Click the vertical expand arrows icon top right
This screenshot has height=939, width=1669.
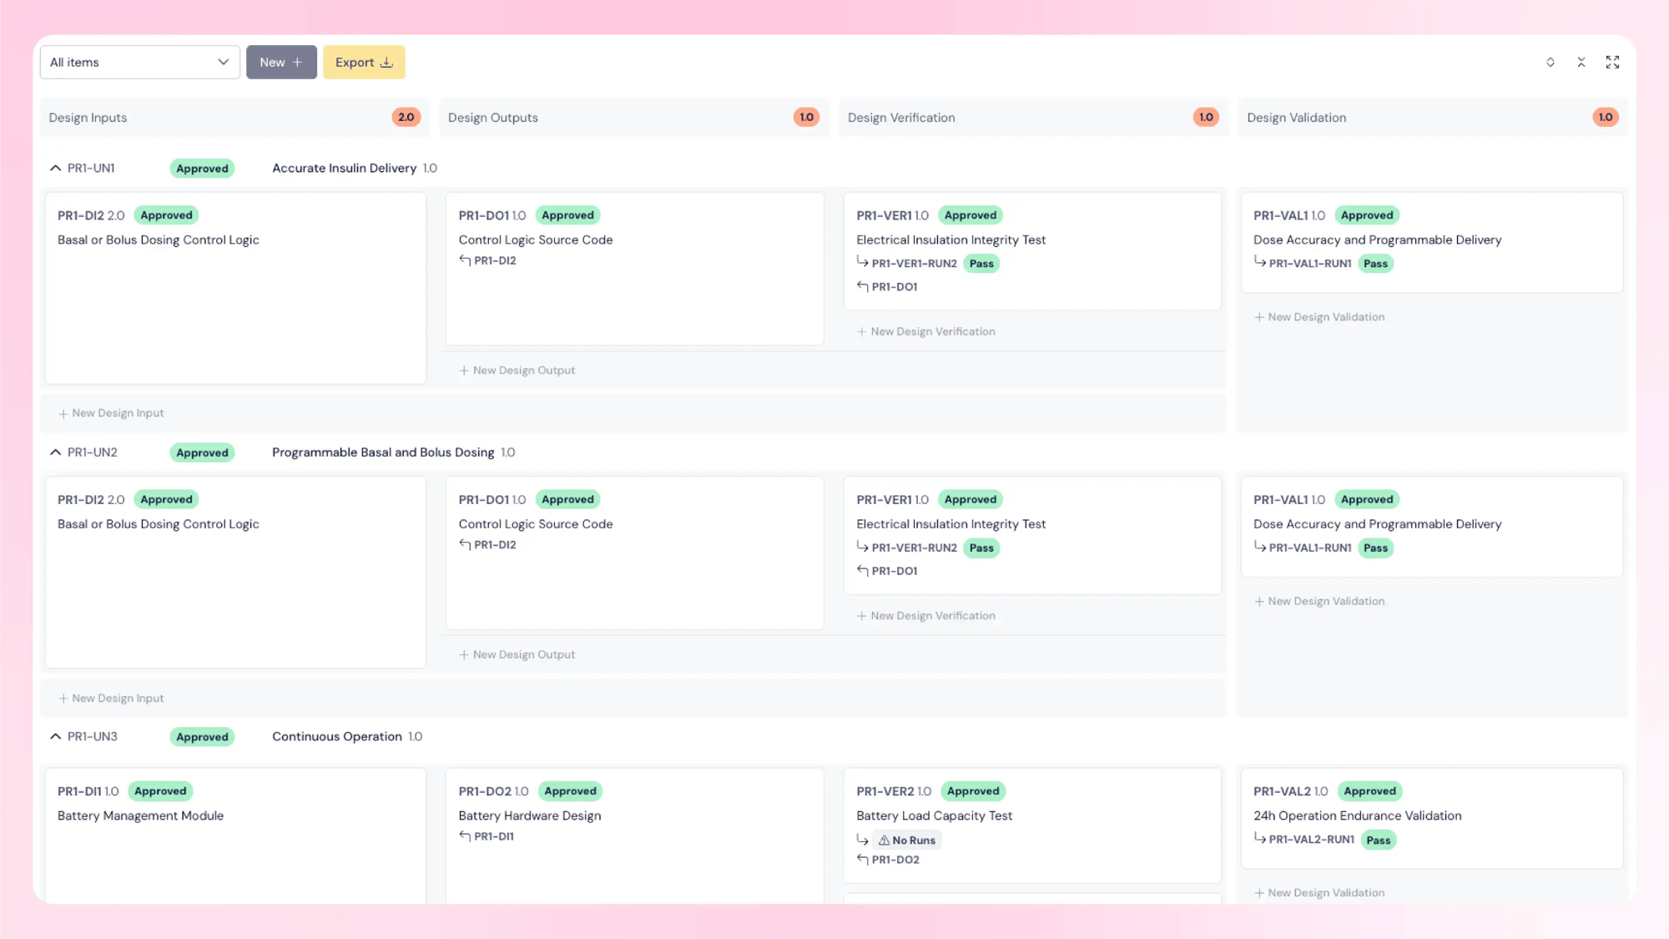pos(1550,62)
